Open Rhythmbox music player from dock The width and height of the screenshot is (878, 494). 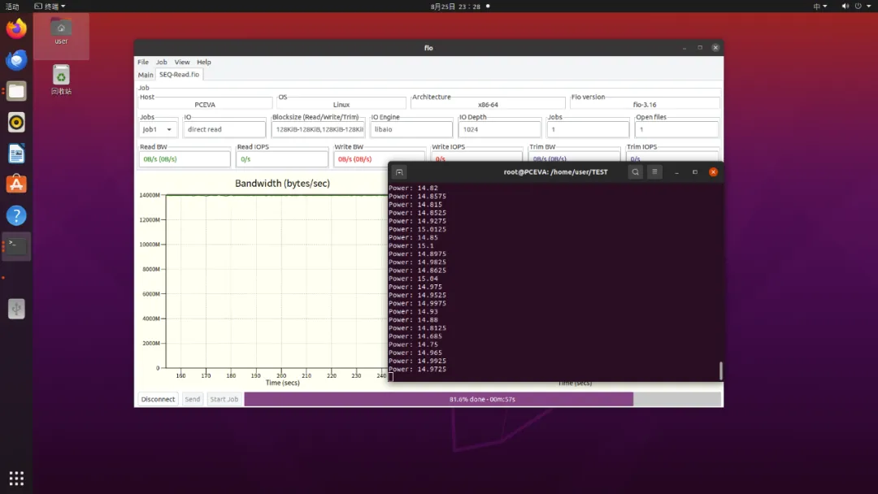pos(16,123)
